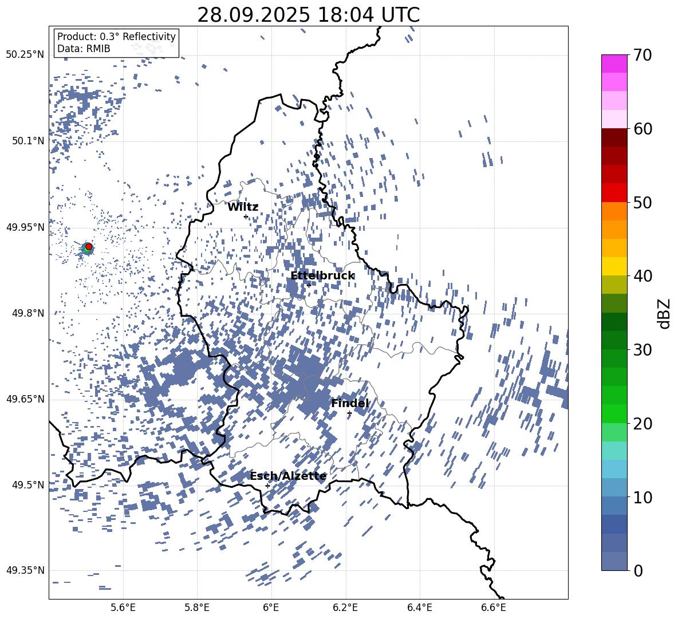
Task: Click the colorbar tick label 20
Action: [642, 424]
